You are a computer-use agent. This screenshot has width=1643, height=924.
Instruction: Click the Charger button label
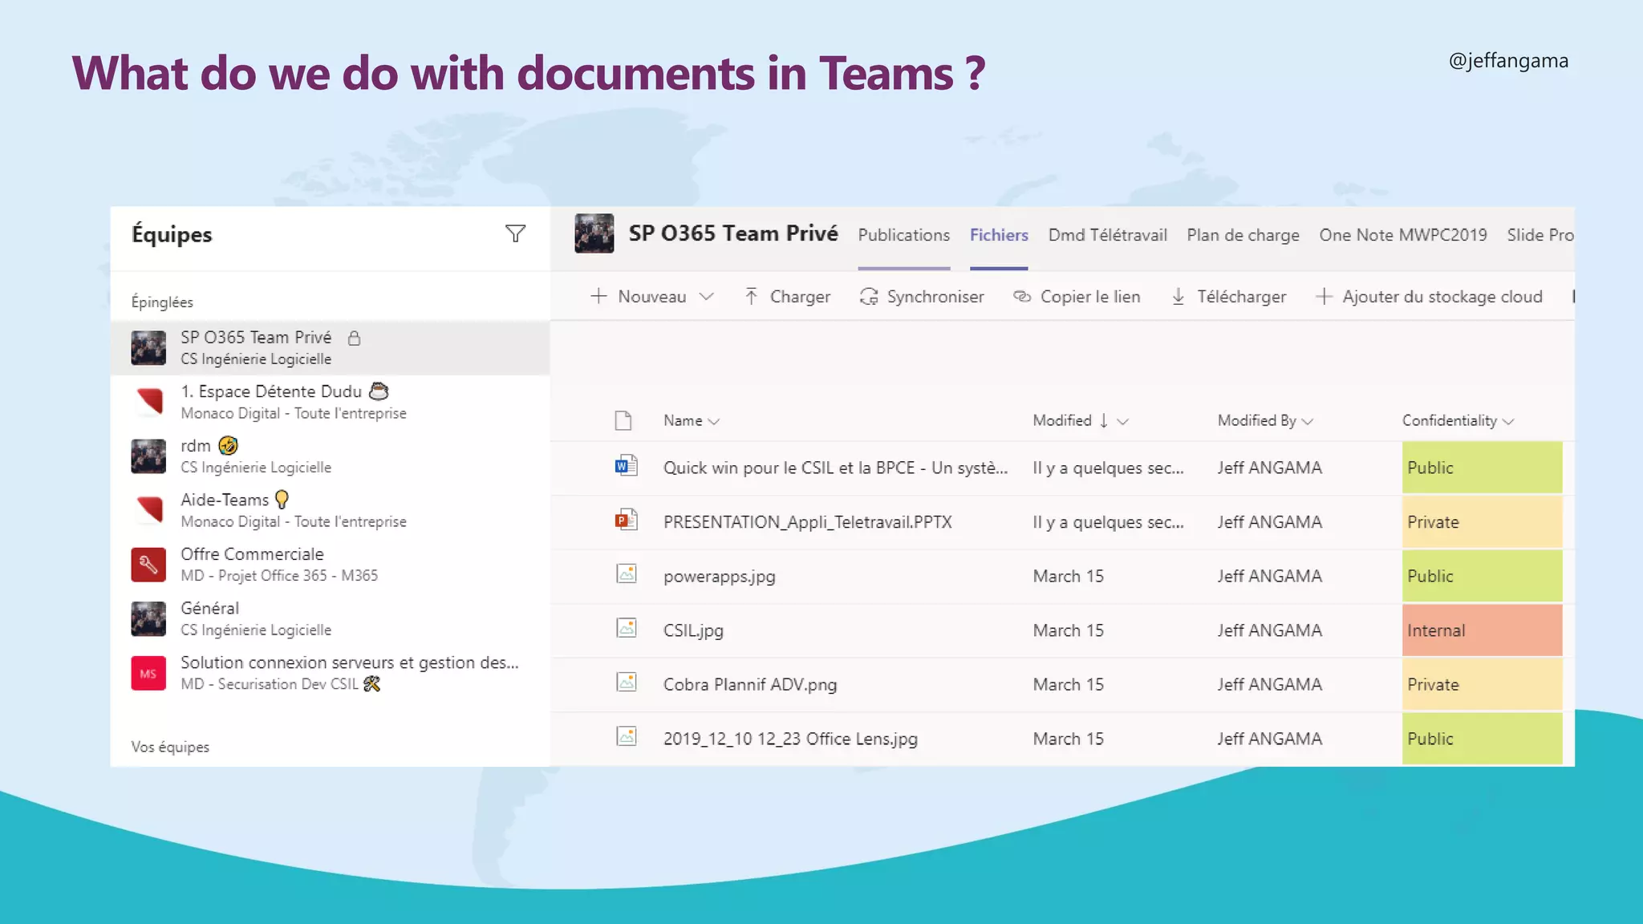(800, 297)
